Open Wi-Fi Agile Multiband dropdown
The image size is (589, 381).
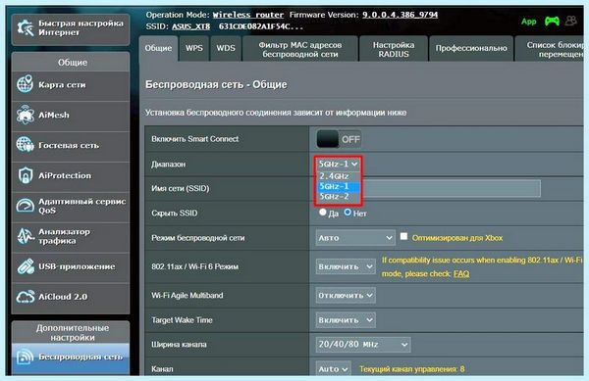click(346, 295)
